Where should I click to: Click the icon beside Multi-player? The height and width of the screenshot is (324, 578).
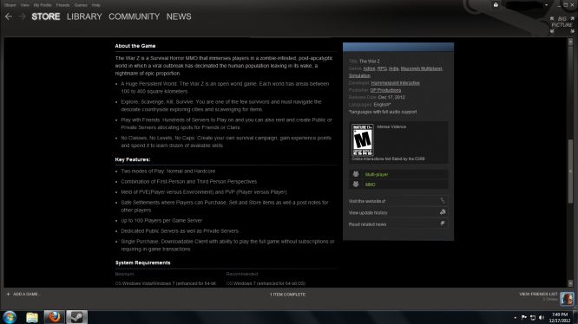coord(356,174)
